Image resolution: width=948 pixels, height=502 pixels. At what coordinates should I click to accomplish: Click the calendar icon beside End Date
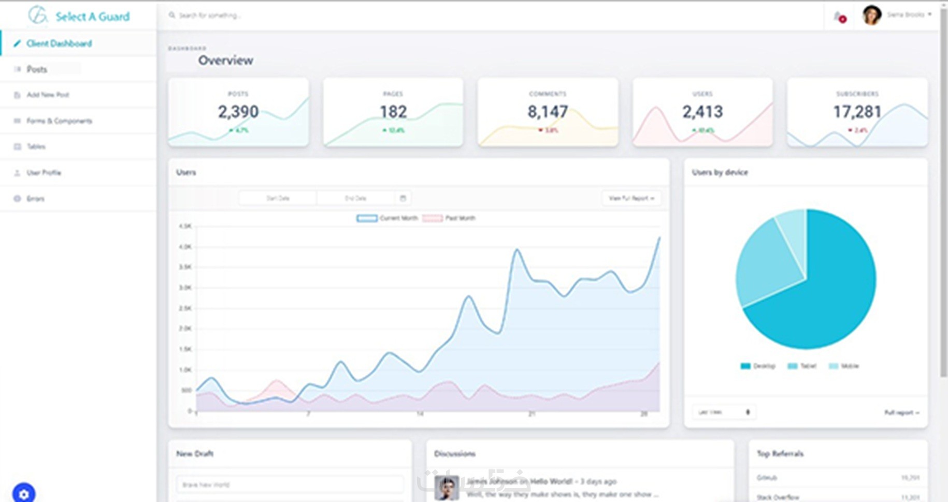(403, 198)
